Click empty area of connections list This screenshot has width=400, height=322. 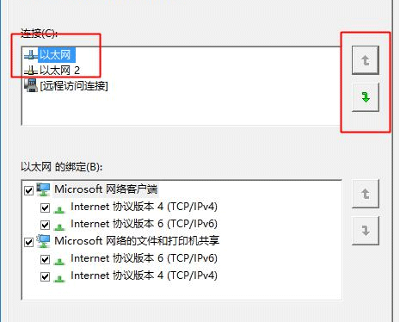(x=200, y=109)
